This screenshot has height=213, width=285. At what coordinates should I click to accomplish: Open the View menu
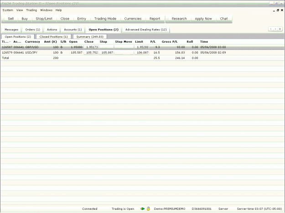click(20, 10)
